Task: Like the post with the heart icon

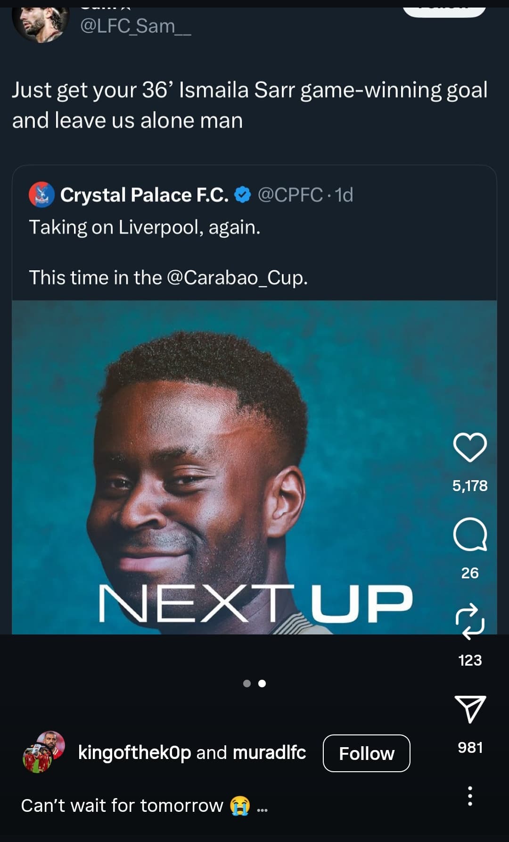Action: pyautogui.click(x=470, y=447)
